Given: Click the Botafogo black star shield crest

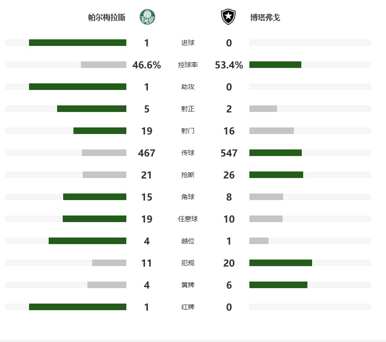Looking at the screenshot, I should click(x=228, y=17).
